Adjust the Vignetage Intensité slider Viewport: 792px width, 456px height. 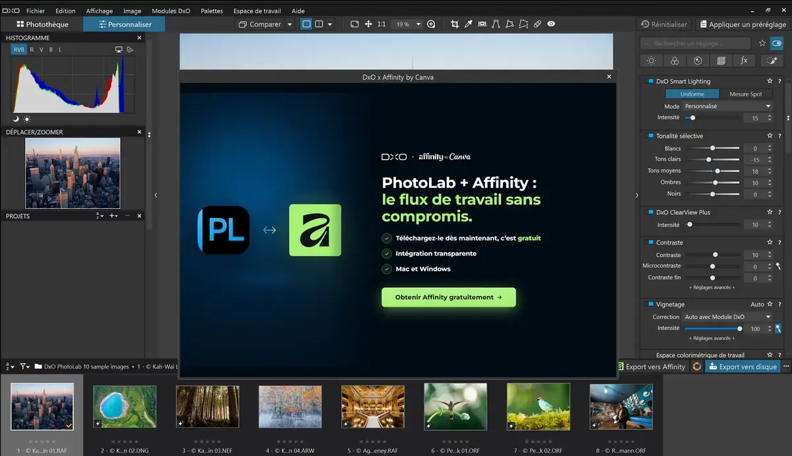point(712,328)
